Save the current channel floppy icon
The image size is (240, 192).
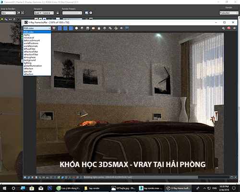click(x=88, y=28)
